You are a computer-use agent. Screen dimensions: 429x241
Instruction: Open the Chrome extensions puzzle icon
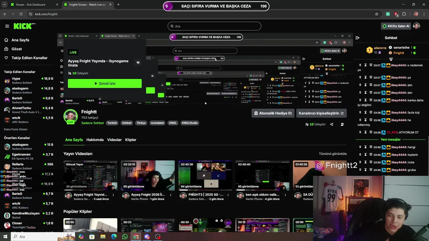[x=404, y=14]
